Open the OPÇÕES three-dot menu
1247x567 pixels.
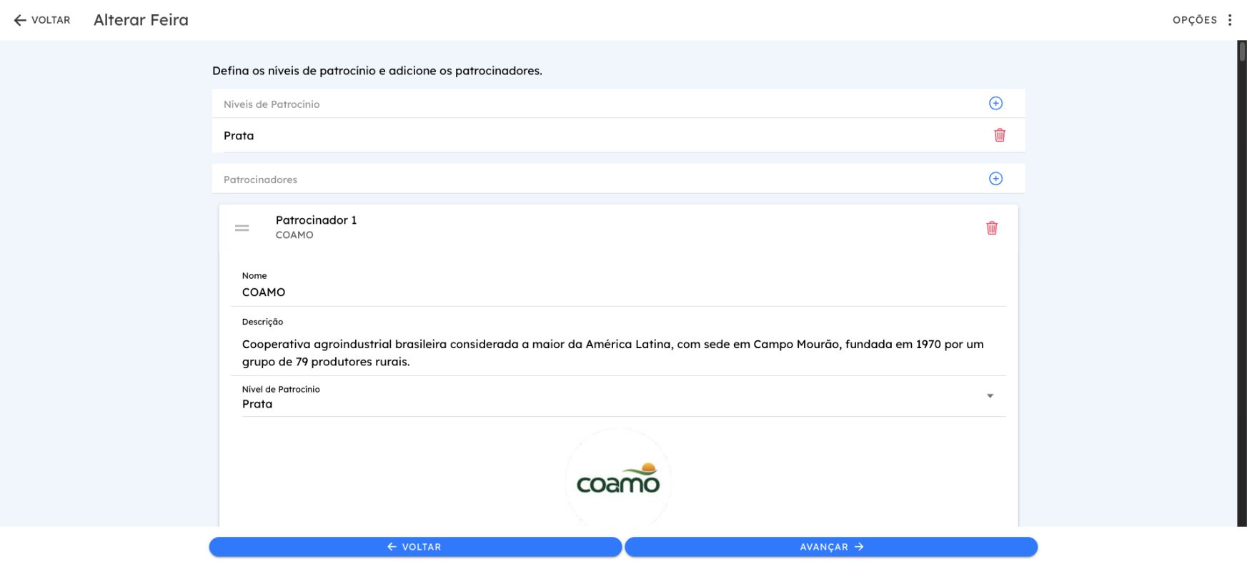coord(1230,20)
